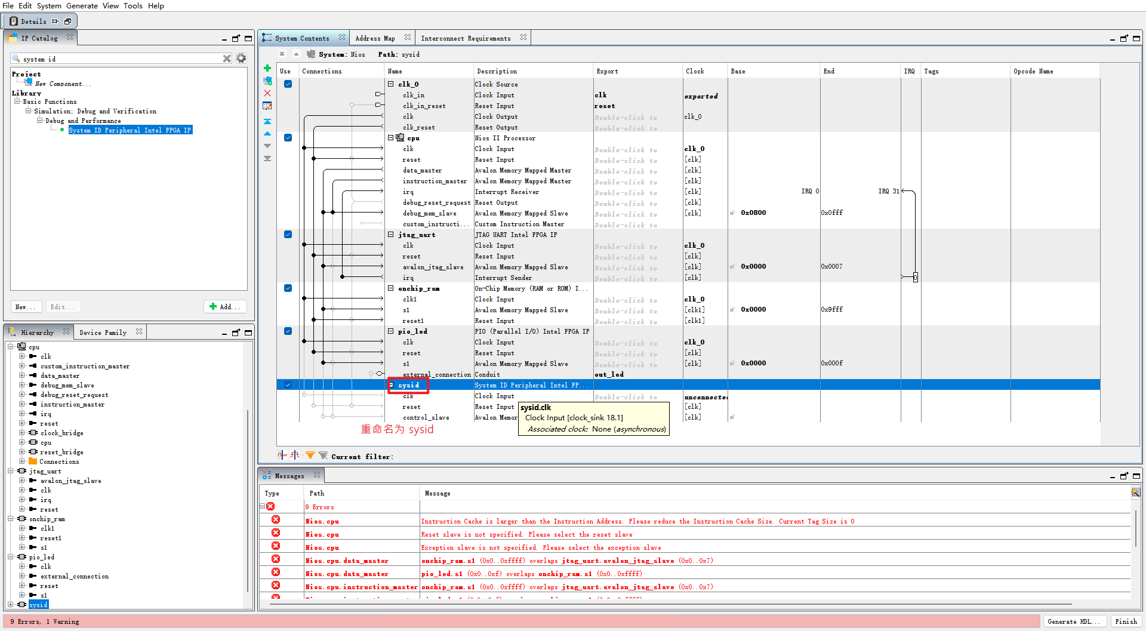Viewport: 1146px width, 631px height.
Task: Disable the jtag_uart Use checkbox
Action: 288,234
